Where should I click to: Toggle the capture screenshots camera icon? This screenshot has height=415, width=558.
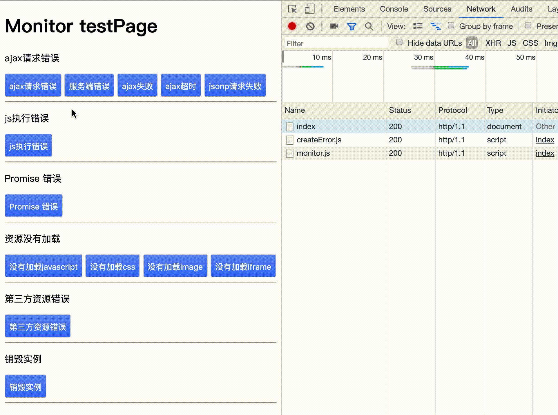coord(334,26)
